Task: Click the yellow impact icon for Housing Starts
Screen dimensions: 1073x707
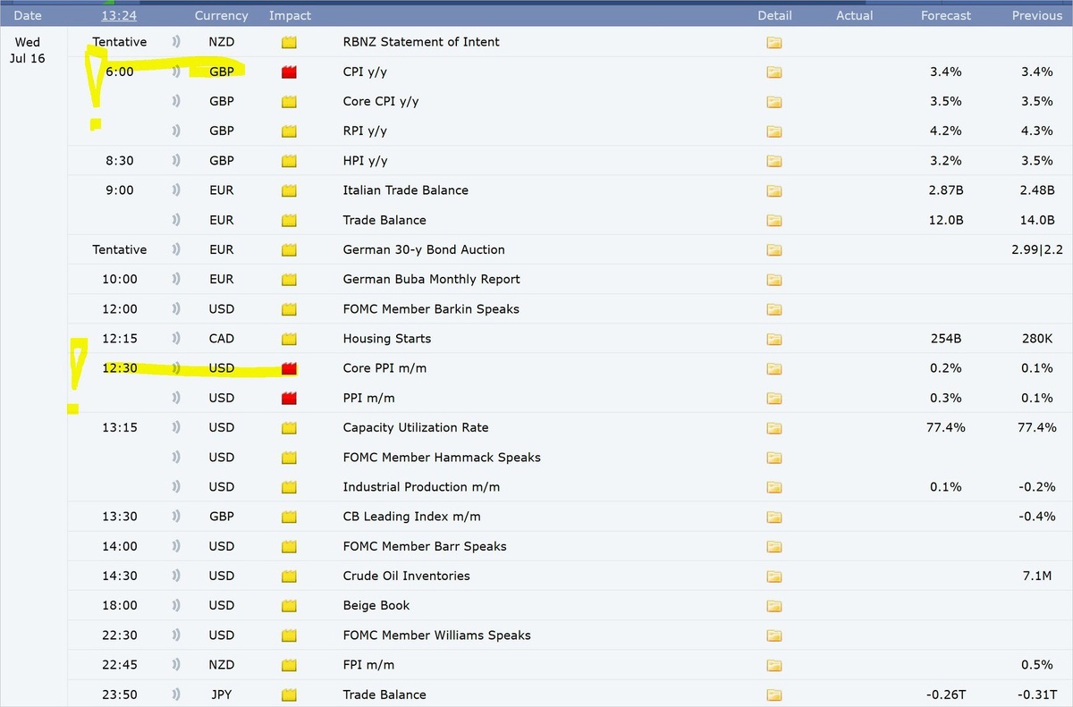Action: click(x=289, y=339)
